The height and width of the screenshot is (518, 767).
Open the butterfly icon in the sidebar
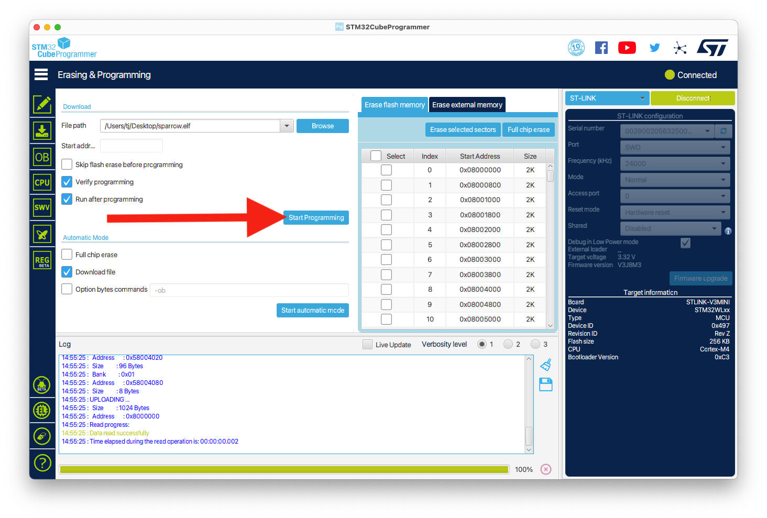point(42,234)
